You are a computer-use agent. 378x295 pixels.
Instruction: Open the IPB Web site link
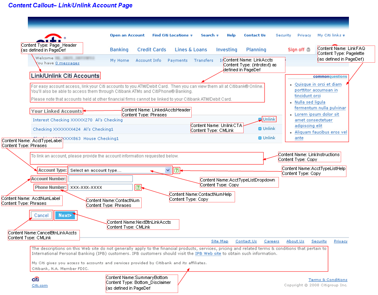(208, 254)
